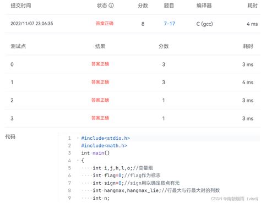Image resolution: width=261 pixels, height=203 pixels.
Task: Place cursor on #include<math.h> line
Action: [x=104, y=146]
